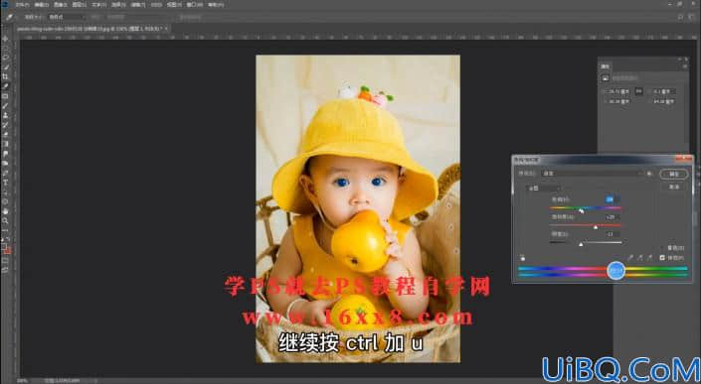Screen dimensions: 701x384
Task: Select the Path Selection tool
Action: 5,192
